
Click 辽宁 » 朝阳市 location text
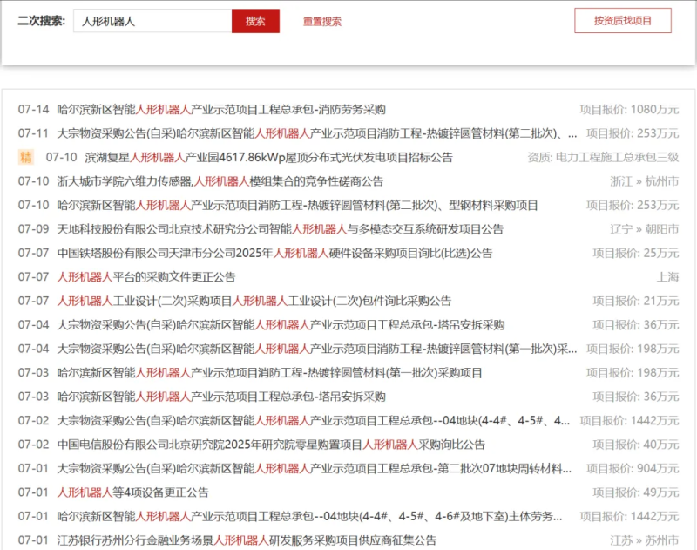tap(645, 229)
